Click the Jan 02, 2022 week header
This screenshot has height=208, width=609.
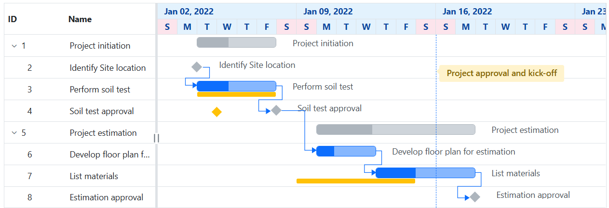227,12
